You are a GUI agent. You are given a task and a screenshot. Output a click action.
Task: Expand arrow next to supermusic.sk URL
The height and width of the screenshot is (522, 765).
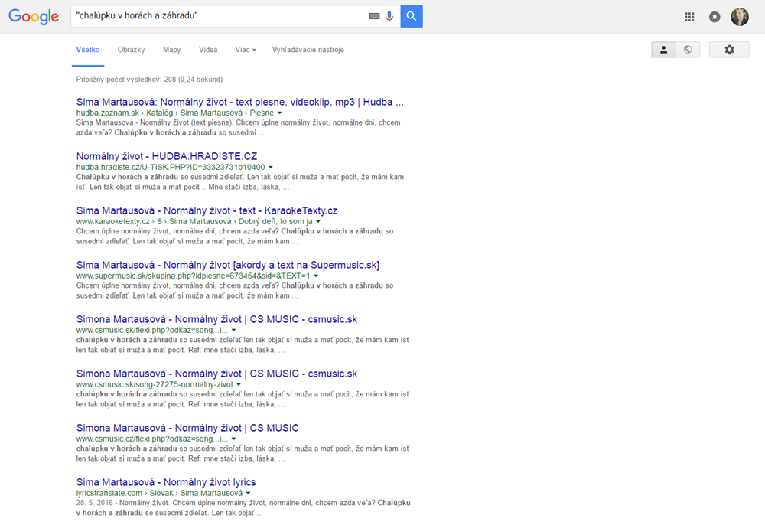(x=316, y=276)
